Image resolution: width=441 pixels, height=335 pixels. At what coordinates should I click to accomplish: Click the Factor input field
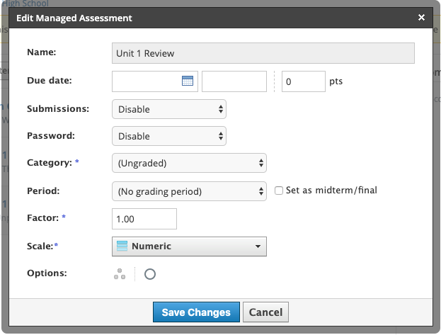[x=144, y=219]
